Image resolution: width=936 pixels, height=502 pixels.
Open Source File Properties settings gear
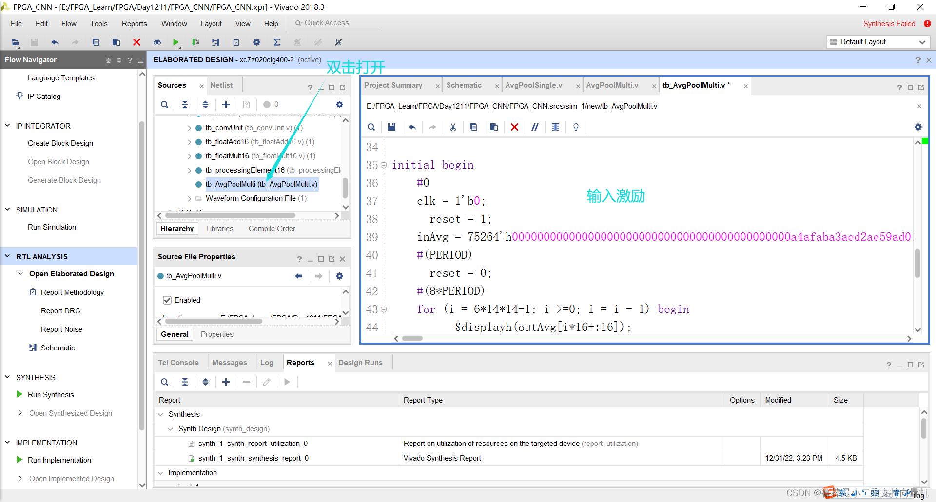click(339, 276)
